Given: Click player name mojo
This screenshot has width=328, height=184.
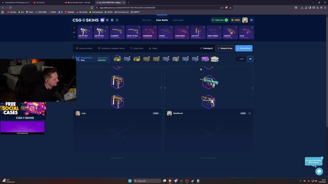Looking at the screenshot, I should tap(84, 113).
